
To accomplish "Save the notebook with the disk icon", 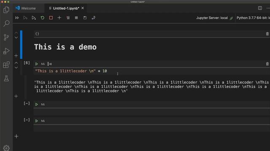I will point(85,18).
